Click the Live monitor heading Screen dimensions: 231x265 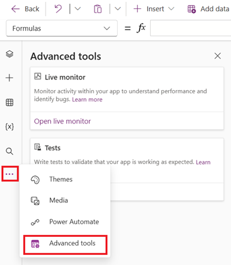point(65,77)
